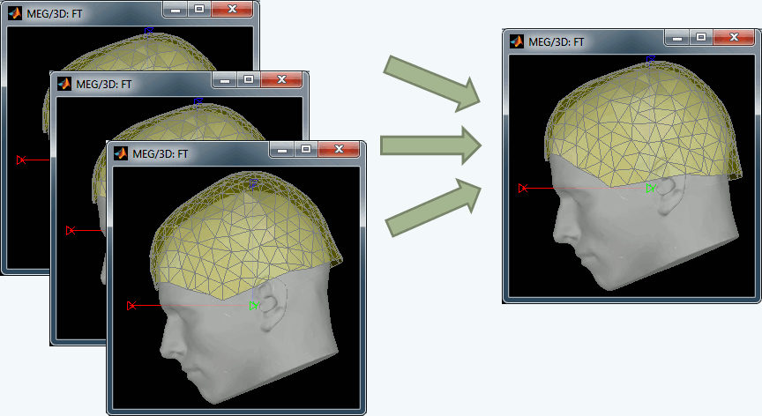
Task: Click MATLAB icon of front-left overlapping window
Action: click(119, 152)
